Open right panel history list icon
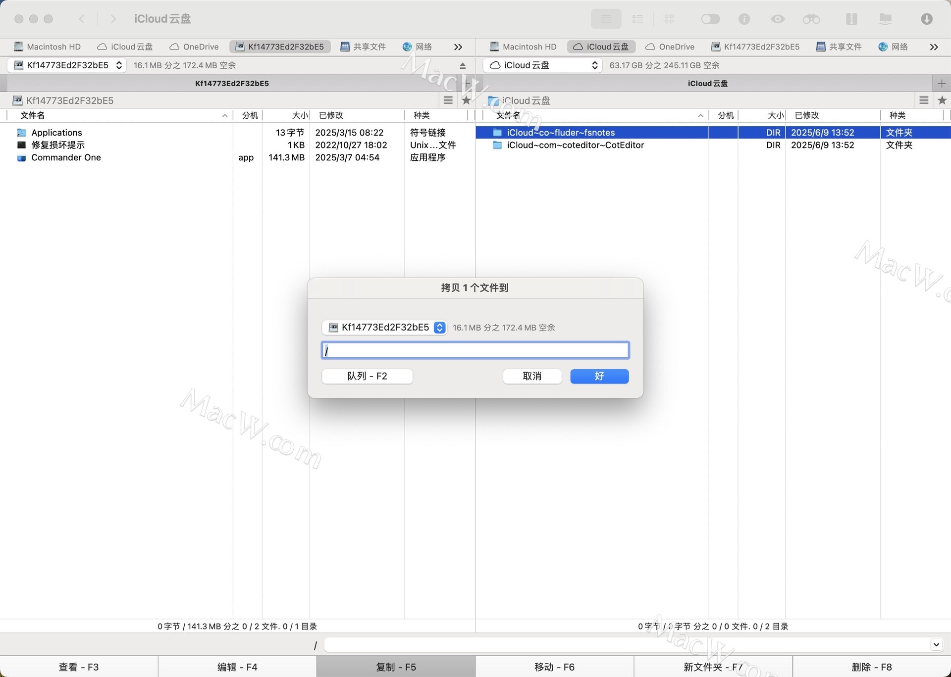This screenshot has width=951, height=677. point(924,100)
